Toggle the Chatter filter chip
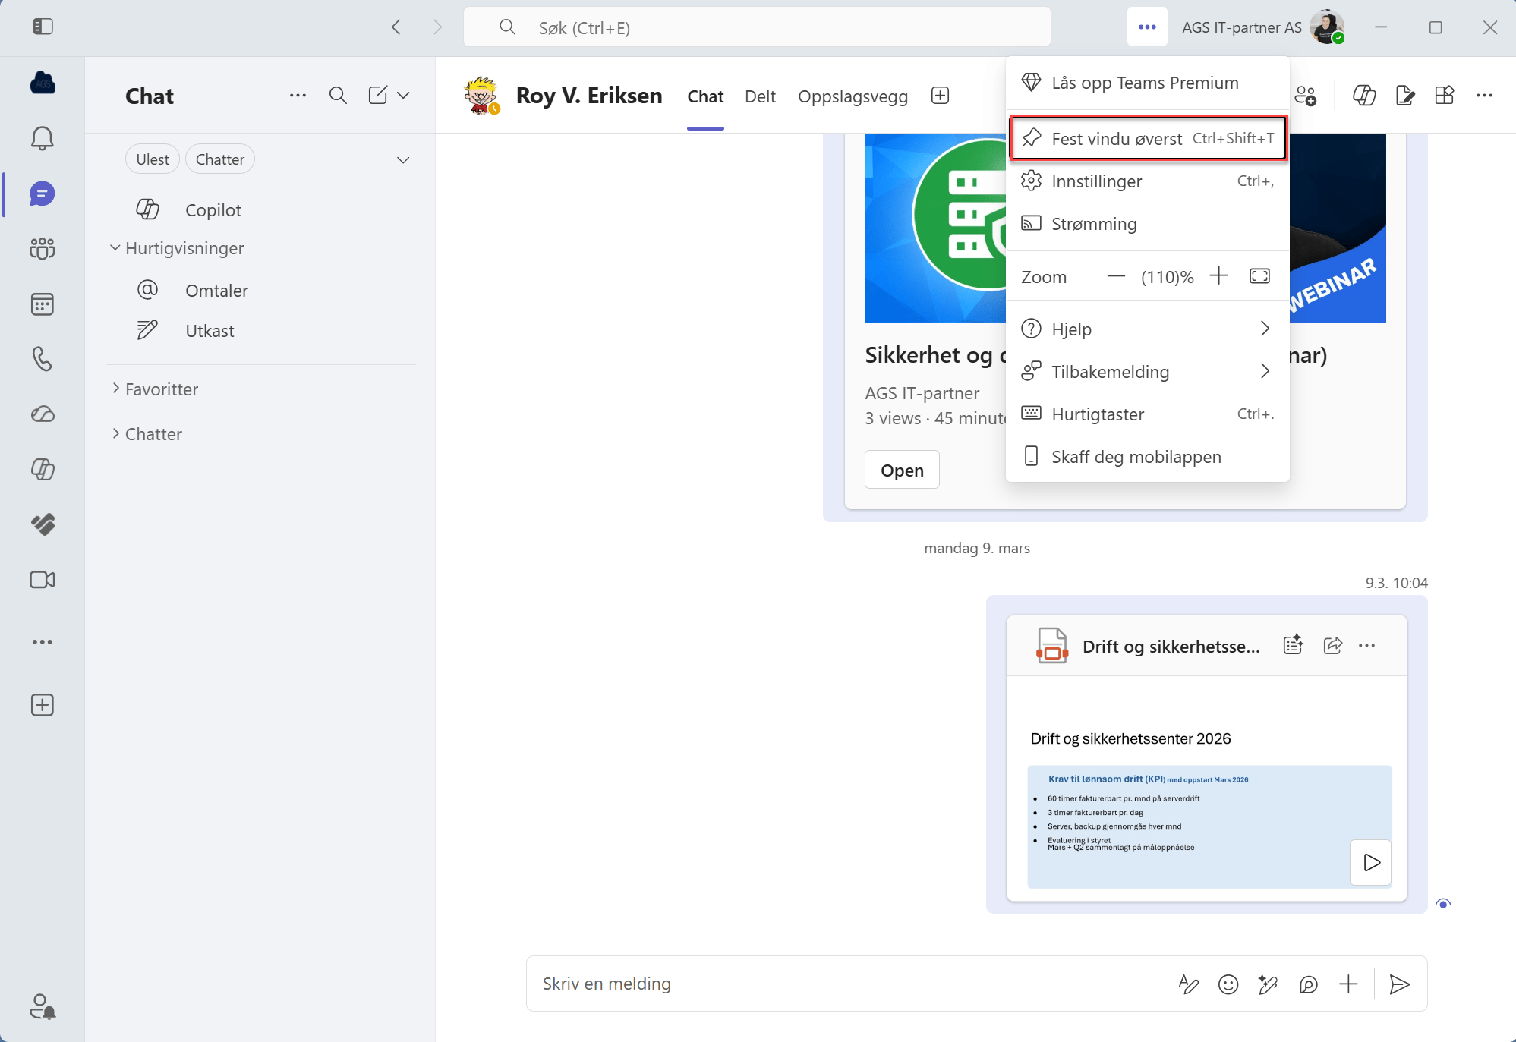 220,159
